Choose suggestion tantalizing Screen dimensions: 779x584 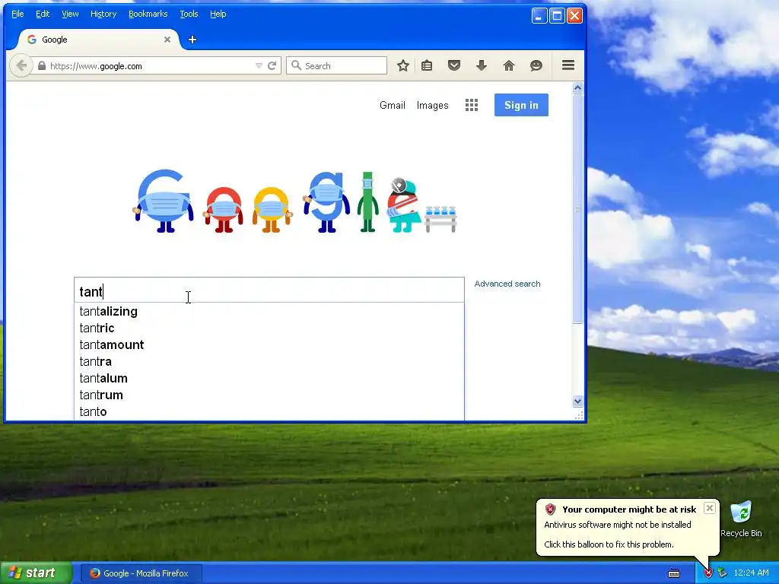tap(269, 311)
